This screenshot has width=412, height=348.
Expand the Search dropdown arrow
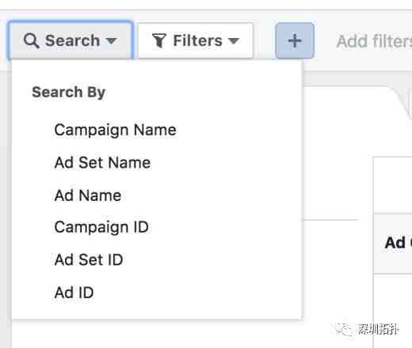click(111, 41)
